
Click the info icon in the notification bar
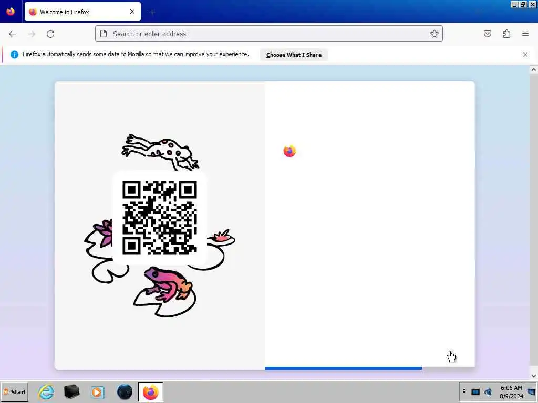click(14, 55)
